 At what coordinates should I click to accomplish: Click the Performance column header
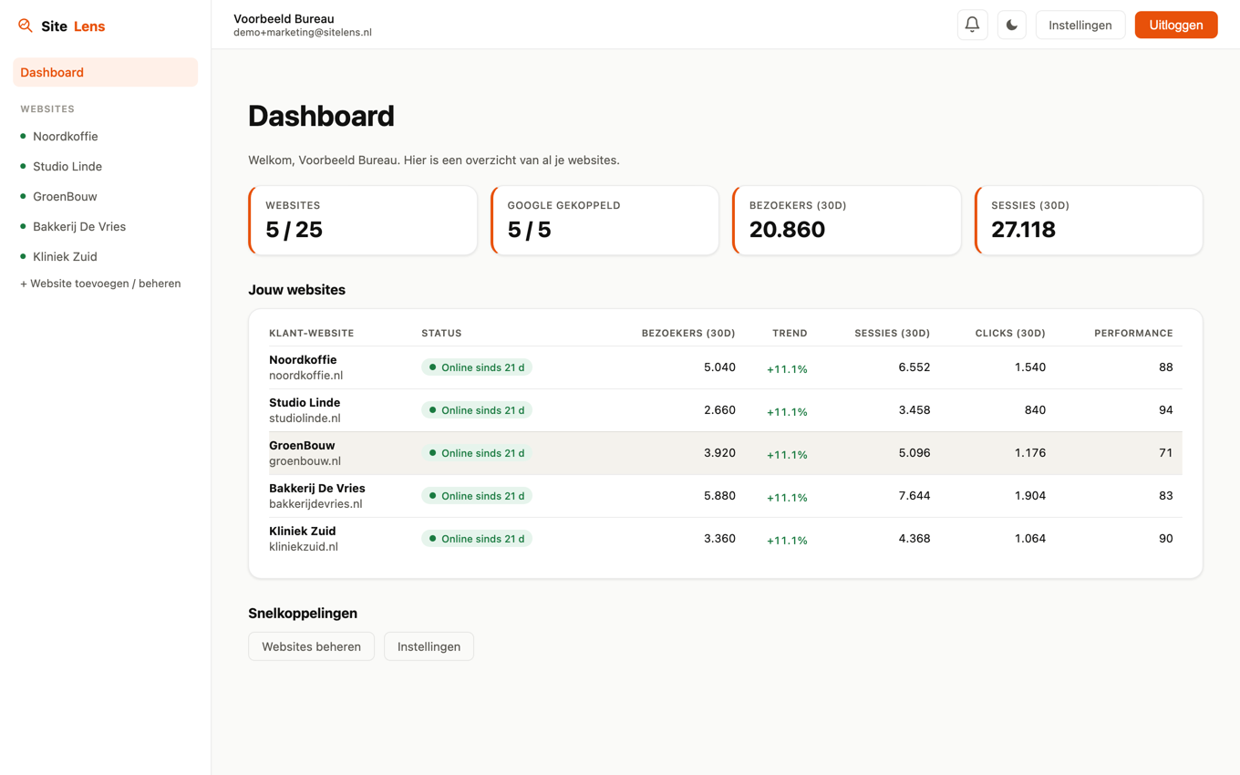point(1133,333)
